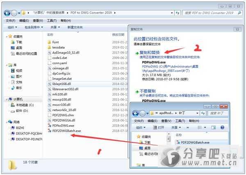Open the main address bar history dropdown
This screenshot has height=175, width=246.
pos(172,13)
